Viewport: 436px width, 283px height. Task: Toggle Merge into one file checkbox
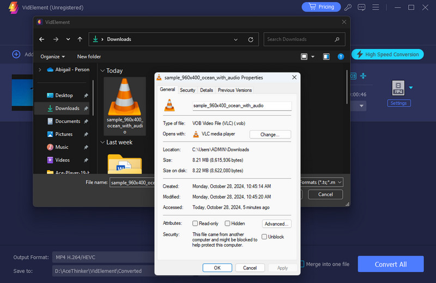302,264
